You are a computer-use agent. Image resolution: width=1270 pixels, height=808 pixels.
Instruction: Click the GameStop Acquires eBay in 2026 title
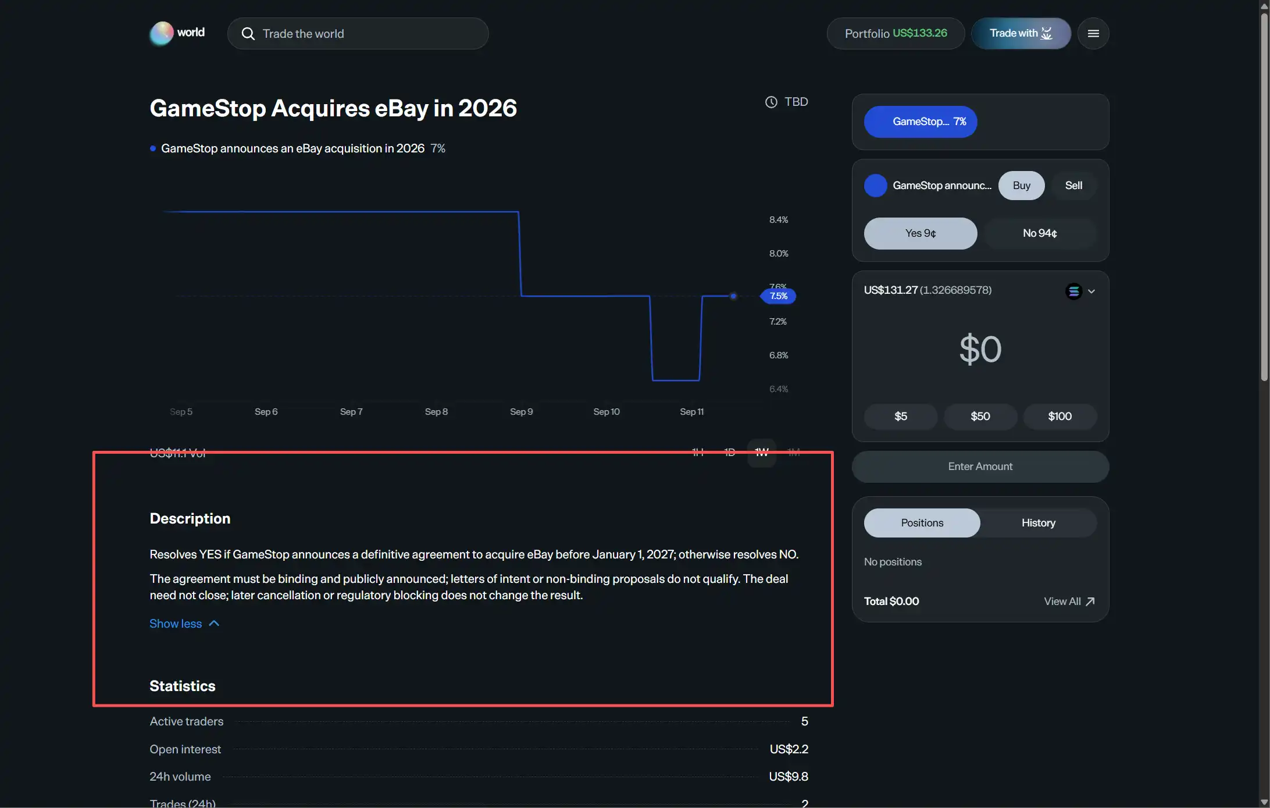click(x=333, y=108)
